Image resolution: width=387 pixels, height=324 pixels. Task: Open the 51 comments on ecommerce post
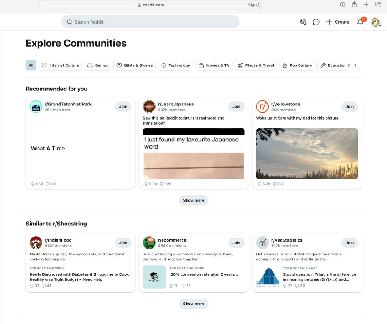point(186,286)
